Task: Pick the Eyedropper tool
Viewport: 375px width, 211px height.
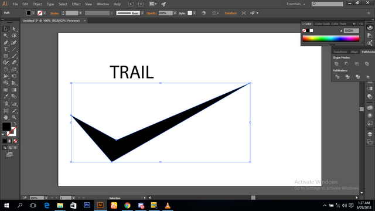Action: click(x=6, y=97)
